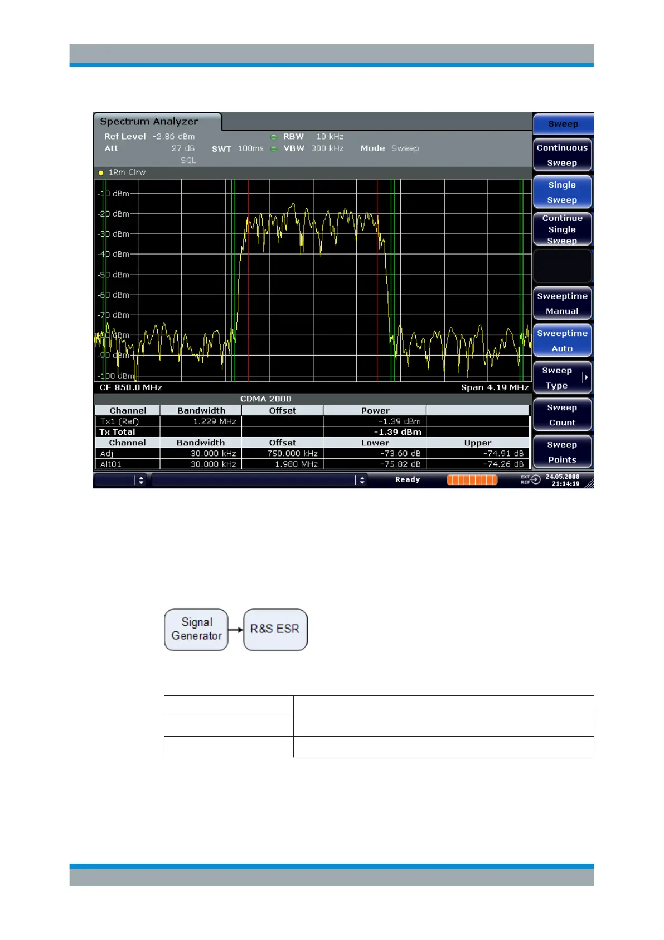The width and height of the screenshot is (664, 940).
Task: Click the SGL single sweep indicator
Action: [x=188, y=161]
